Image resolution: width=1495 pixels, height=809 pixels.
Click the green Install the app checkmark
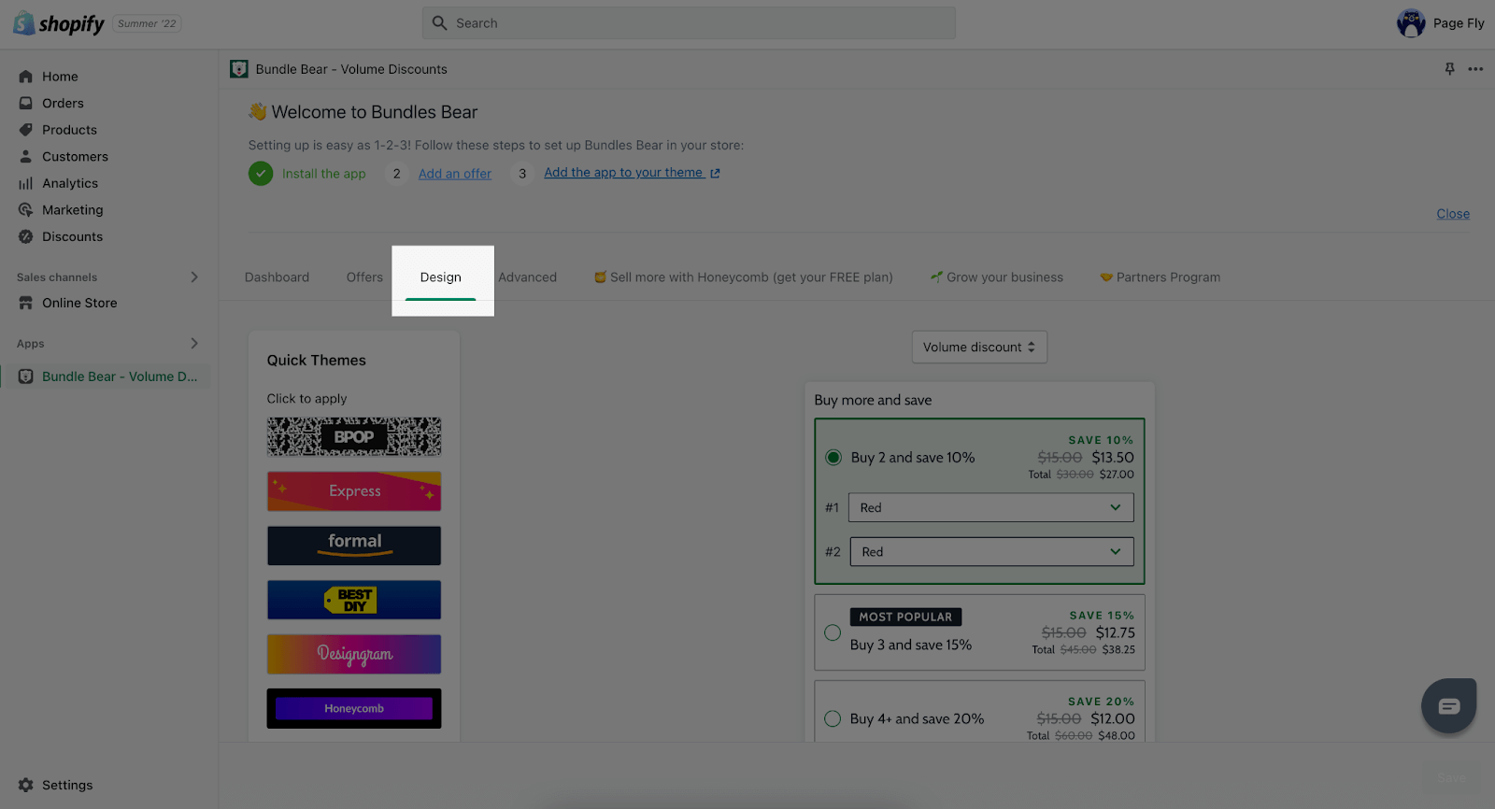click(261, 174)
